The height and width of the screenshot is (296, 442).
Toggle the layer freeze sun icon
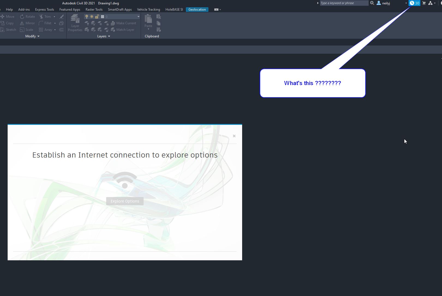click(92, 16)
